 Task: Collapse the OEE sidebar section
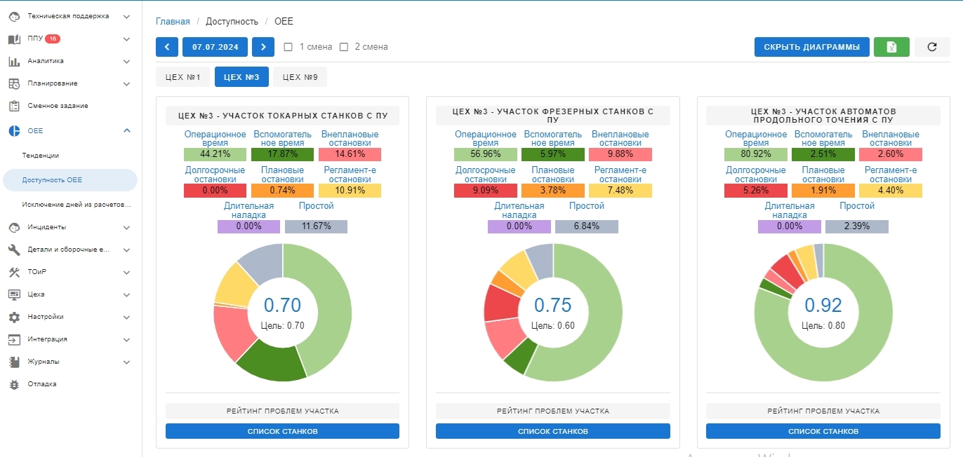click(126, 131)
